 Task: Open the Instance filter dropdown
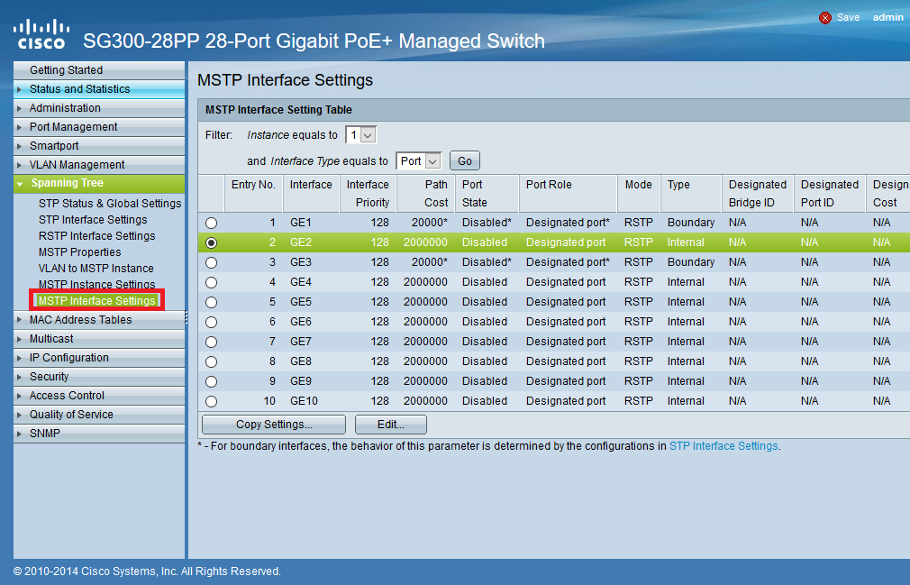[361, 135]
